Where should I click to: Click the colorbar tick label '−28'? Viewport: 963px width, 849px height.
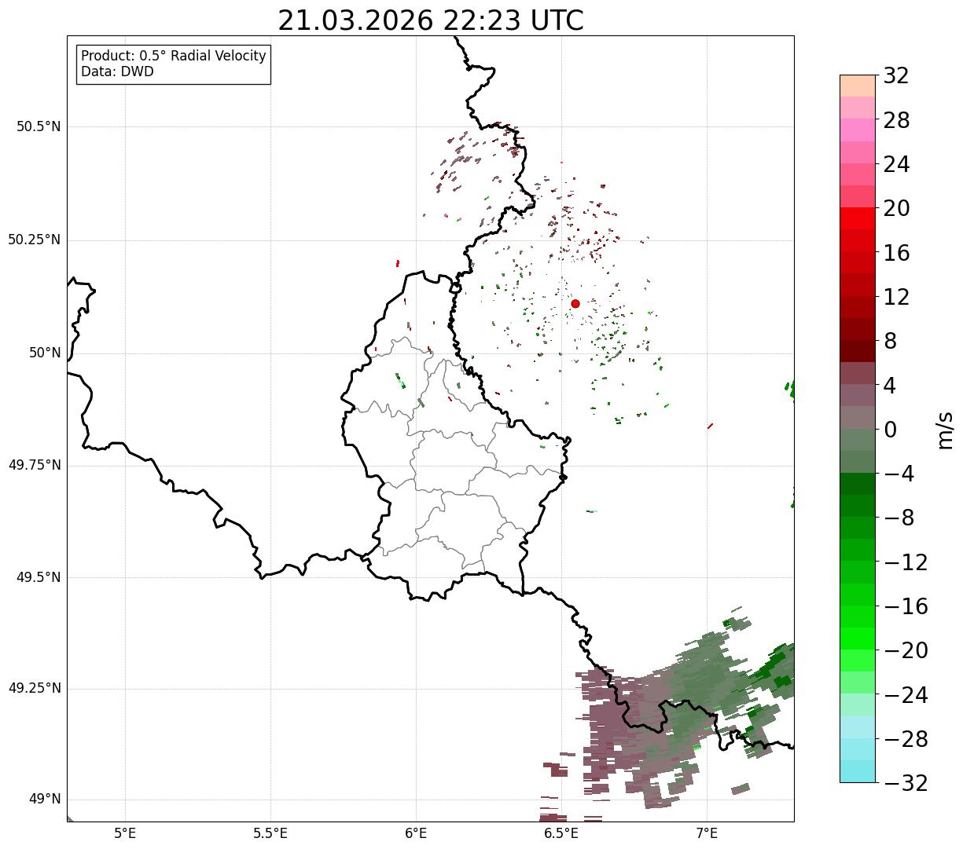(x=906, y=739)
